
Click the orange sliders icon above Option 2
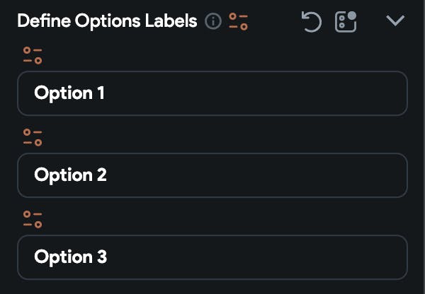tap(33, 138)
